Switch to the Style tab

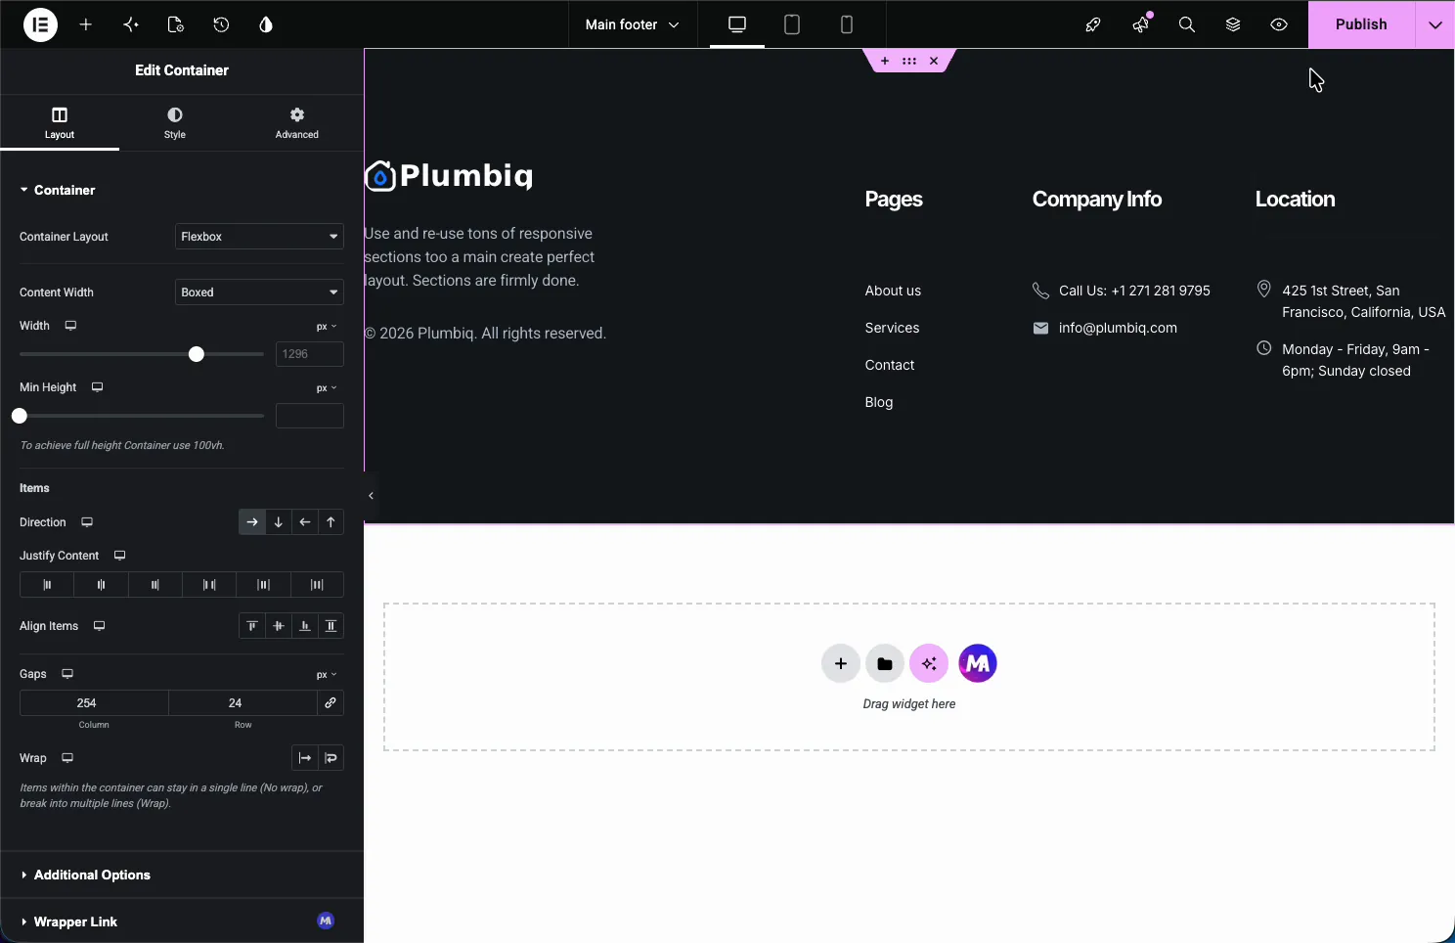click(175, 122)
